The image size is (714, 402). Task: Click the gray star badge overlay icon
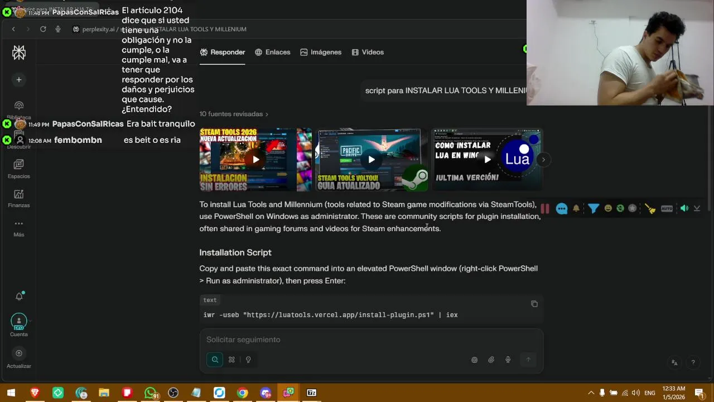pyautogui.click(x=633, y=208)
